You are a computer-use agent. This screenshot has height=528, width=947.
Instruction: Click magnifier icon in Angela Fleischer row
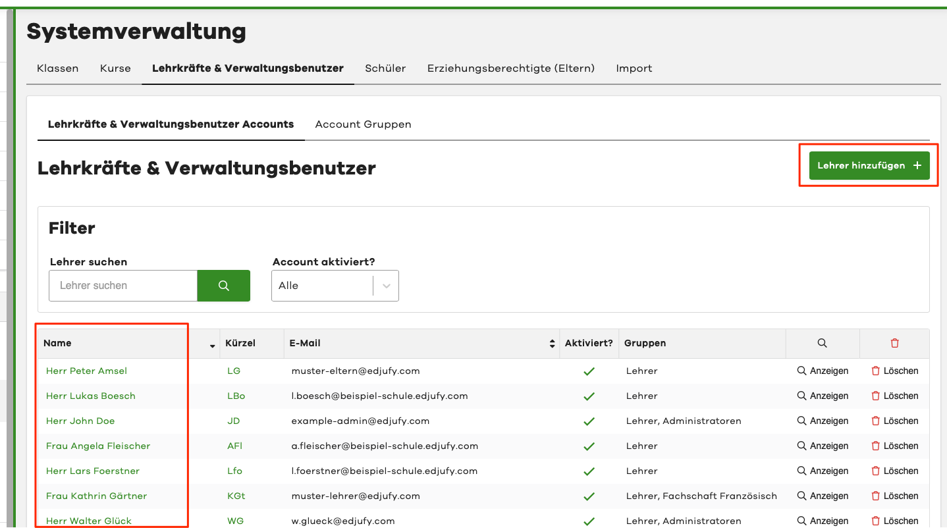[801, 446]
